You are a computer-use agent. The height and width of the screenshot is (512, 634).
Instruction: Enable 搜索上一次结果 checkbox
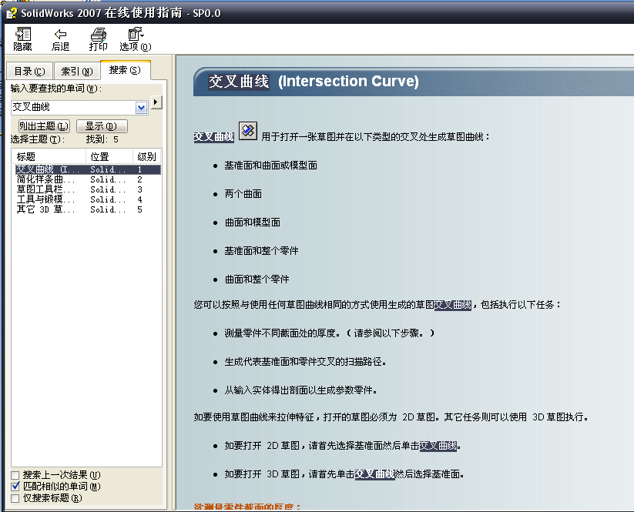pyautogui.click(x=15, y=475)
